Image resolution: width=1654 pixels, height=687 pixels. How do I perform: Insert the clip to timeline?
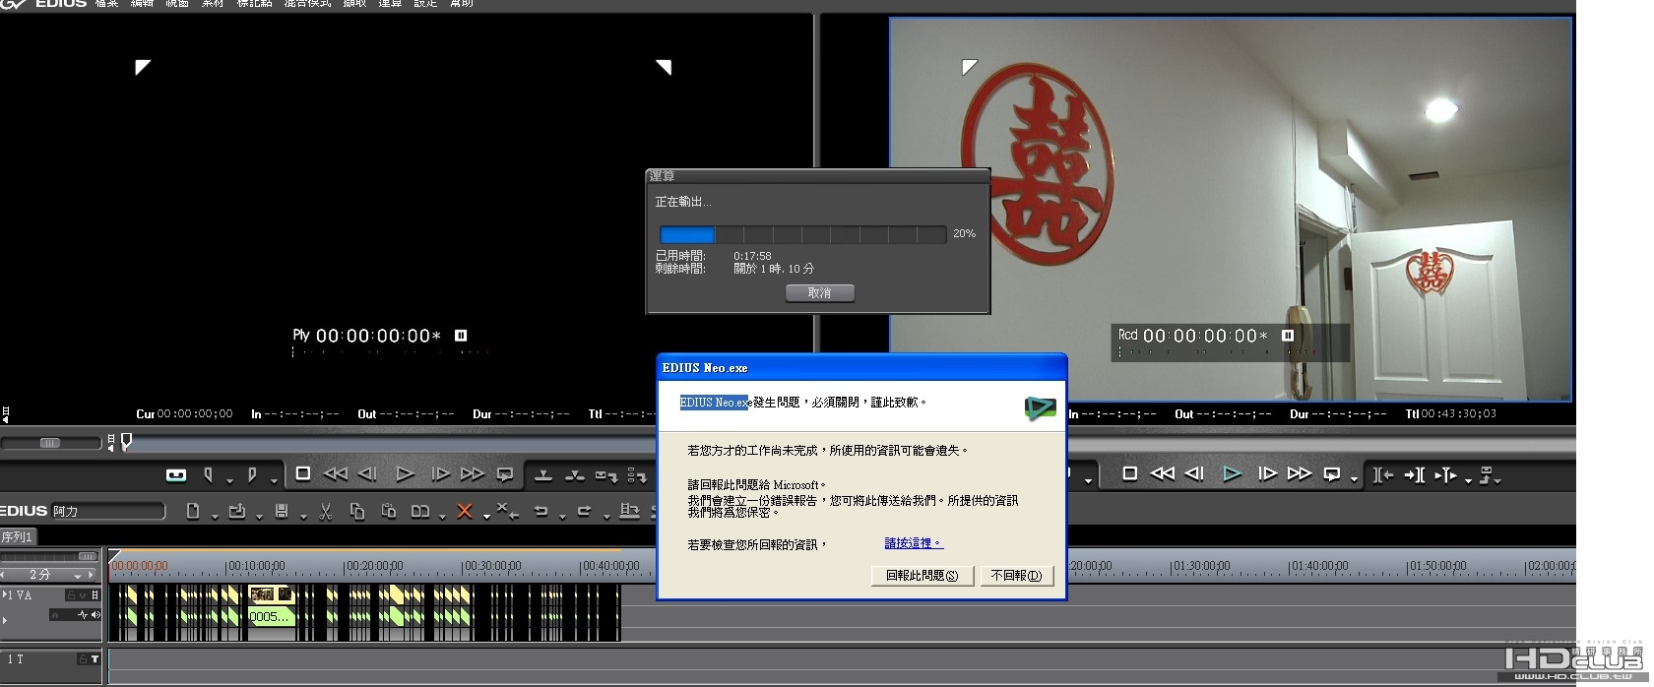542,475
